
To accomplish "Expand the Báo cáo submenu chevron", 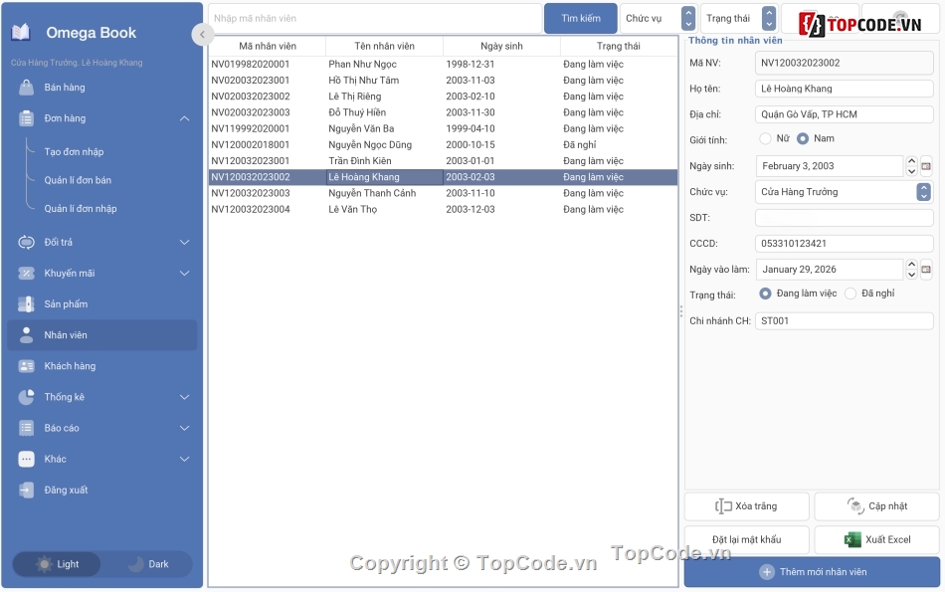I will [184, 428].
